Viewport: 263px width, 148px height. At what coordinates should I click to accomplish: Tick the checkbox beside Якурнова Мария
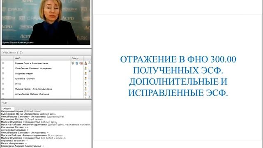[x=3, y=73]
